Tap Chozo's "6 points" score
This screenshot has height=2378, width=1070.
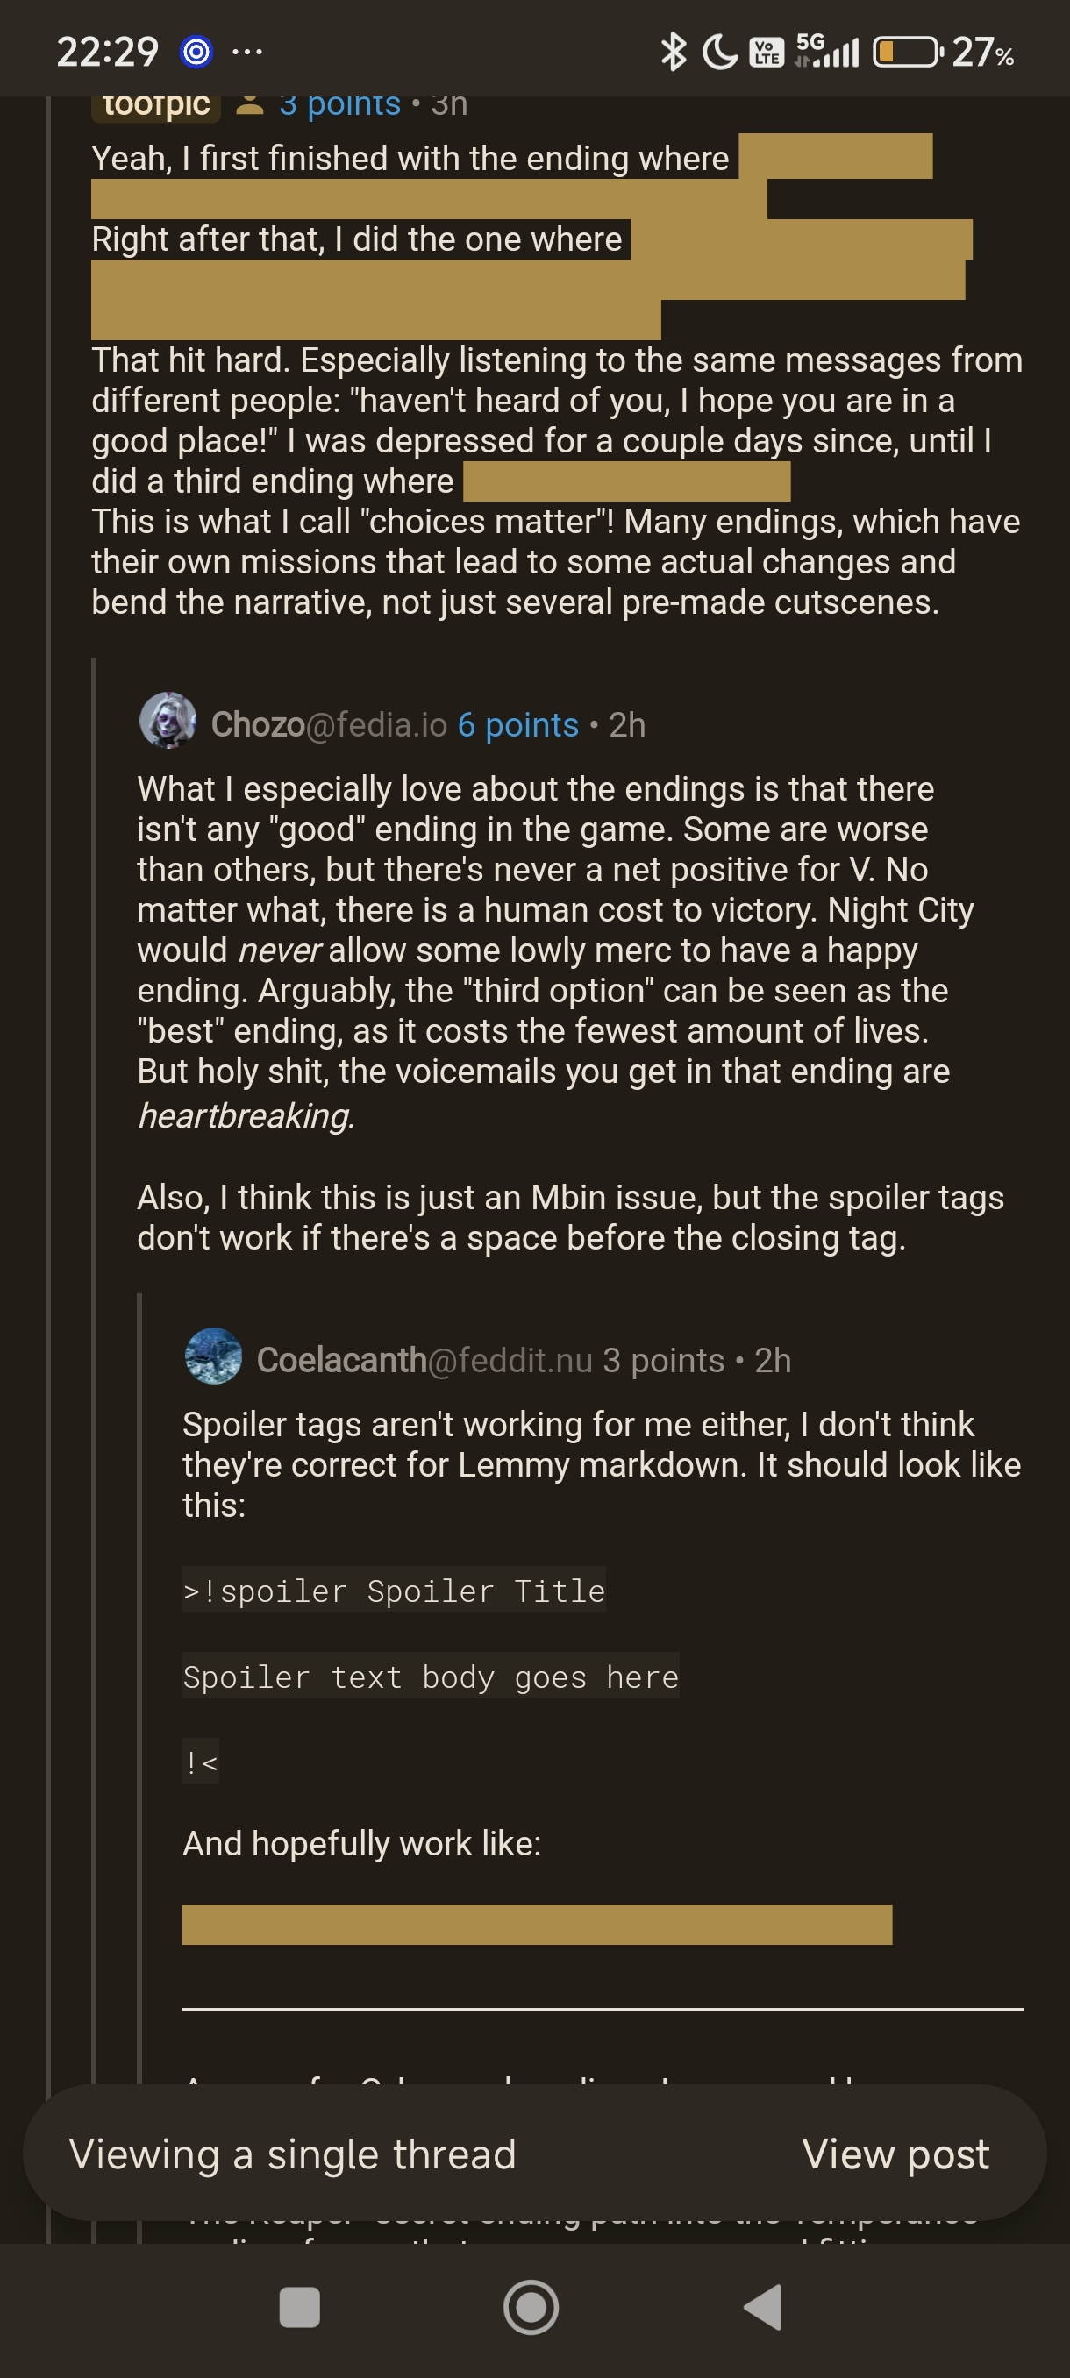[x=518, y=724]
